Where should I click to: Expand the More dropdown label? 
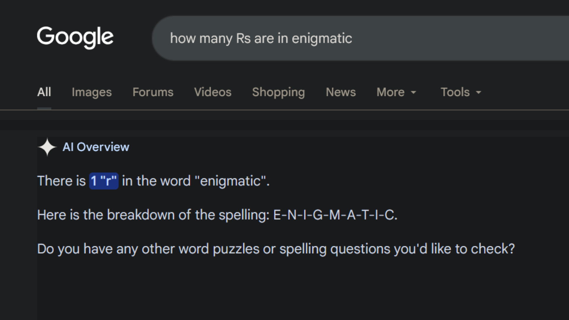pos(391,92)
